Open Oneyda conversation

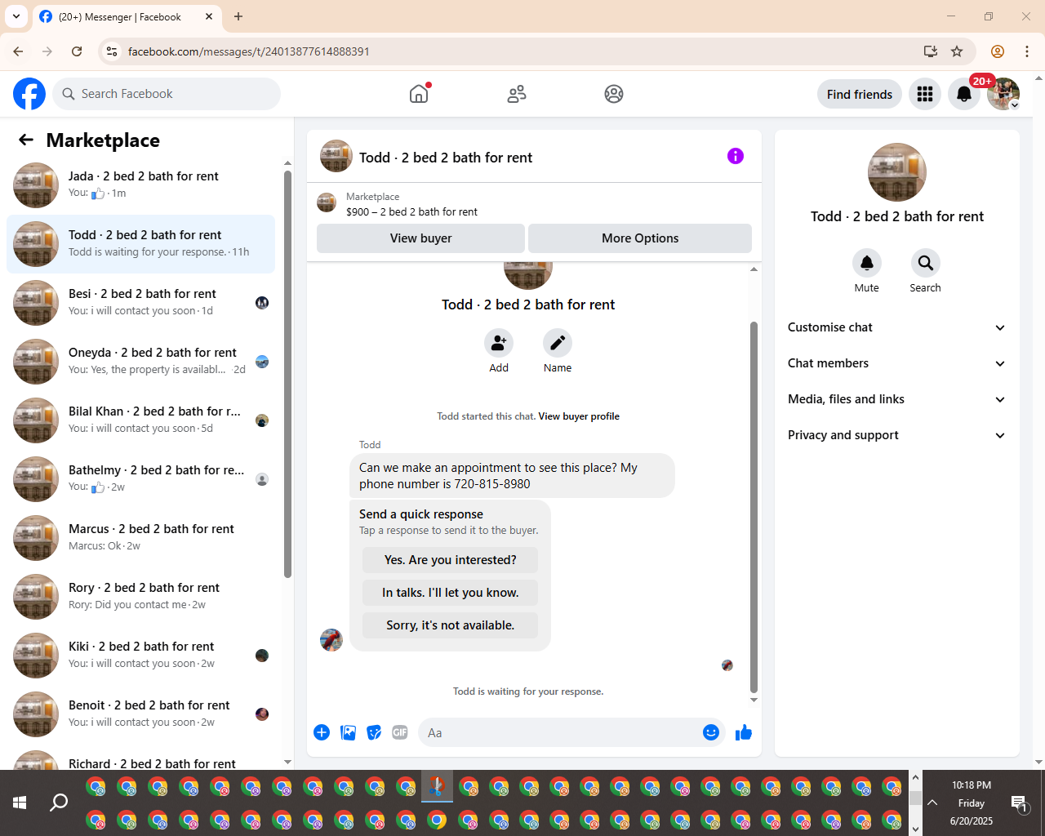coord(140,362)
